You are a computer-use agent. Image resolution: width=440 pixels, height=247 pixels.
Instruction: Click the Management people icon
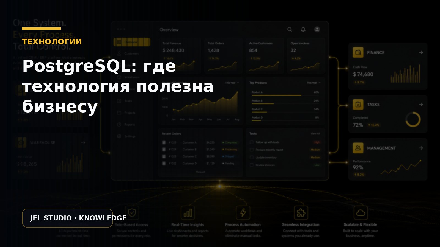pos(358,148)
